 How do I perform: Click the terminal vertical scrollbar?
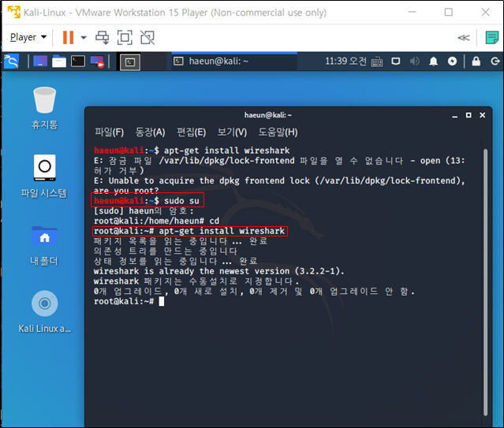click(486, 283)
